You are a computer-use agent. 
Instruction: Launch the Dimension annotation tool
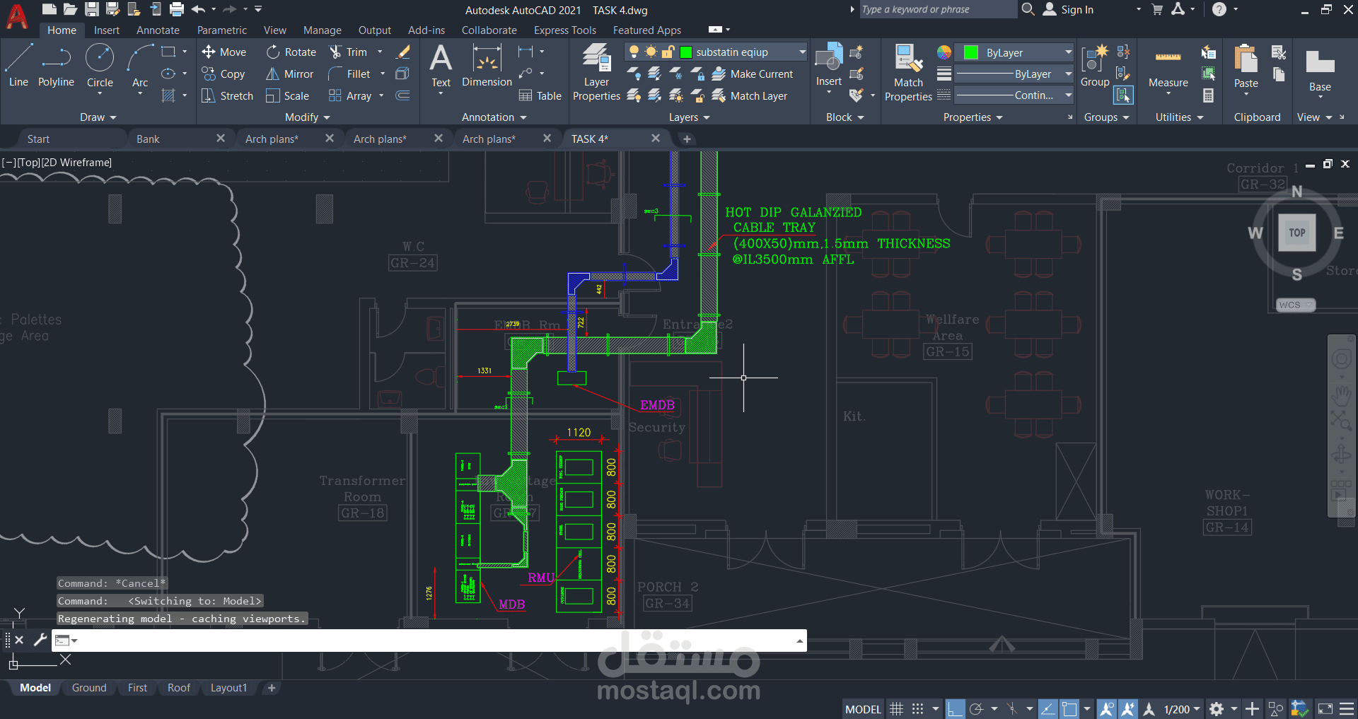point(487,66)
